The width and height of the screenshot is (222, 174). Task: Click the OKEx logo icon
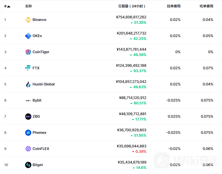click(x=28, y=36)
